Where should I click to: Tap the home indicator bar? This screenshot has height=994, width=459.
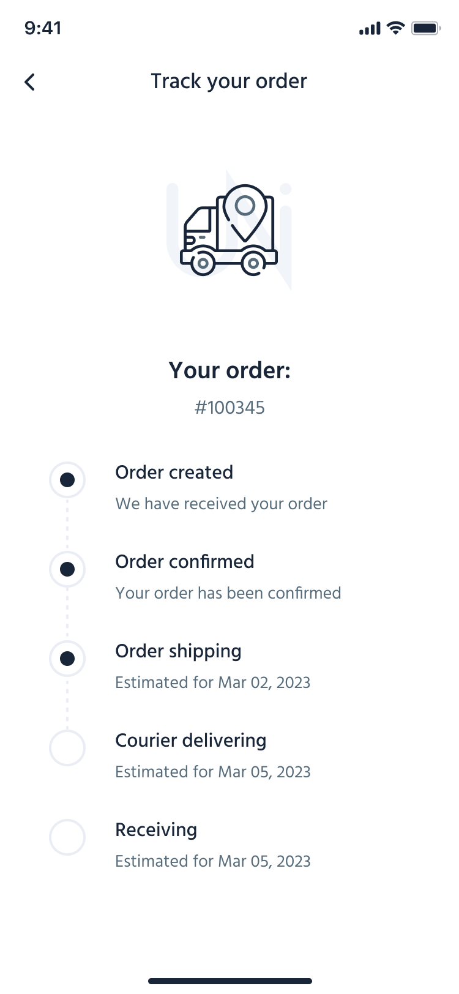(x=229, y=981)
